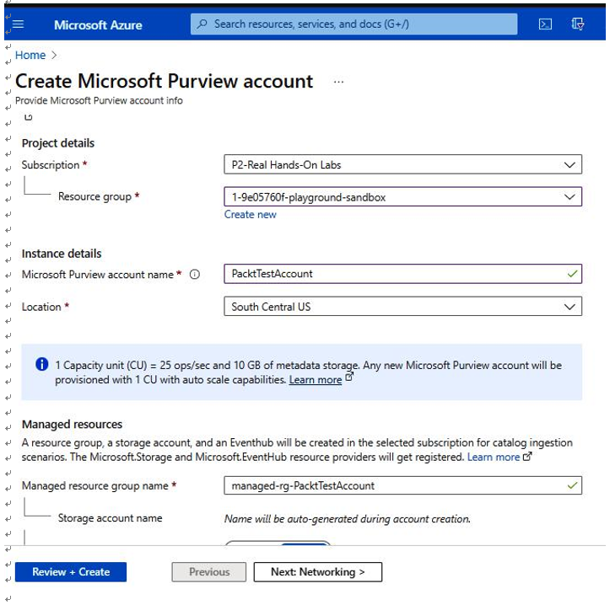Click the Storage account name label

[110, 518]
